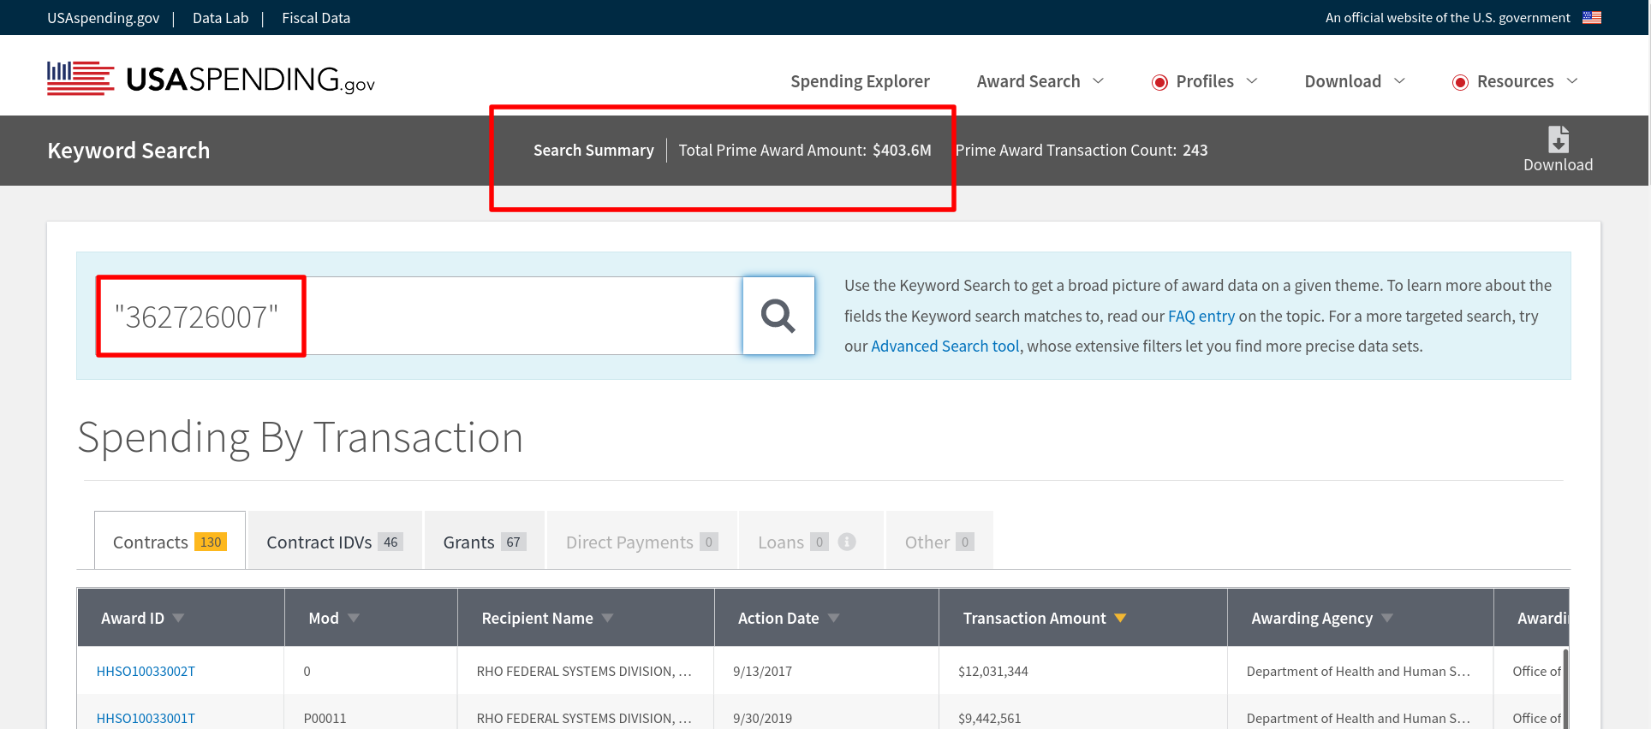Open the Advanced Search tool link
The width and height of the screenshot is (1651, 729).
945,346
